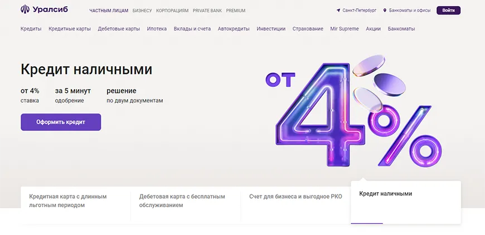
Task: Go to Private Bank section
Action: point(207,11)
